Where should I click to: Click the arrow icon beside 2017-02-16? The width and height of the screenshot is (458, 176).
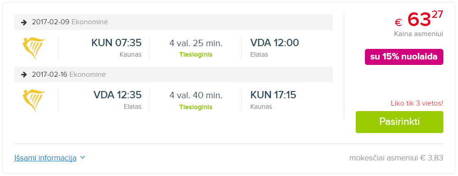click(24, 75)
